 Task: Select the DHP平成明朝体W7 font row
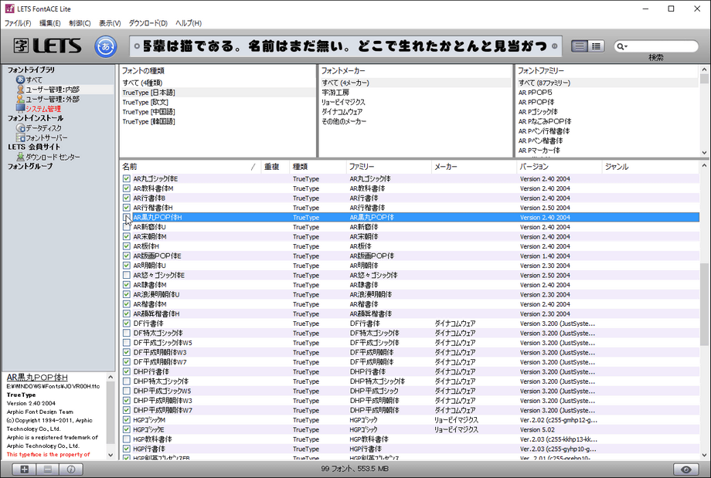[x=410, y=411]
